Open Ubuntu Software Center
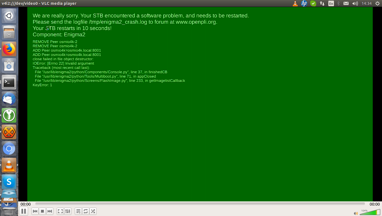Viewport: 382px width, 216px height. 9,66
